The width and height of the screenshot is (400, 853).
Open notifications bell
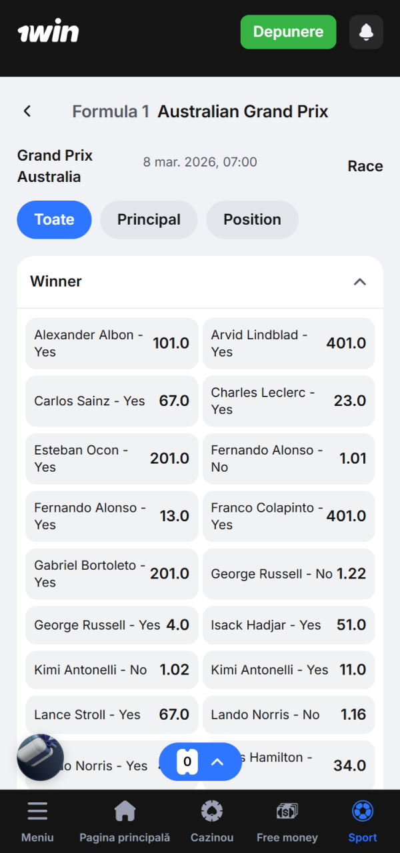tap(366, 32)
